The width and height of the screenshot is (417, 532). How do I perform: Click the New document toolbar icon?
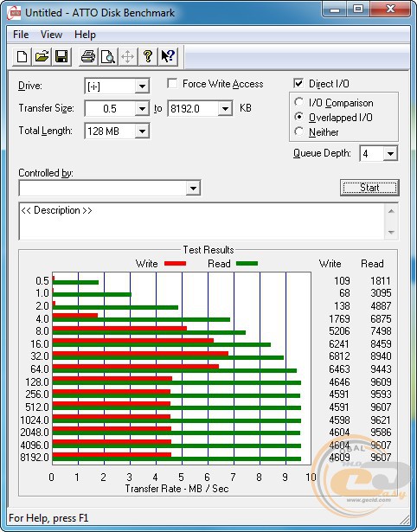[22, 57]
